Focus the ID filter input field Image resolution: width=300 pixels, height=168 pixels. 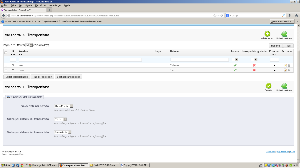[x=13, y=60]
